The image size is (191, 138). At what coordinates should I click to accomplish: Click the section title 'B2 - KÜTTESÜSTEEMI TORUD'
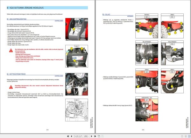click(x=16, y=74)
